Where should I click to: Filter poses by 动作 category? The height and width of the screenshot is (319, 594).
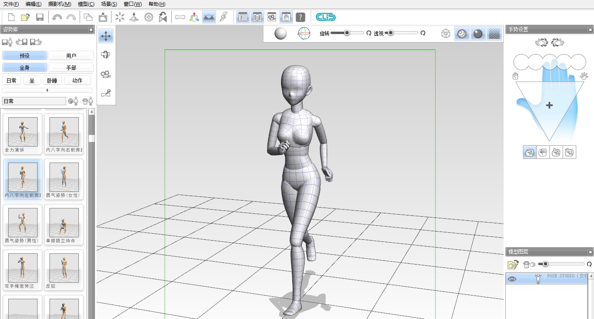tap(77, 80)
